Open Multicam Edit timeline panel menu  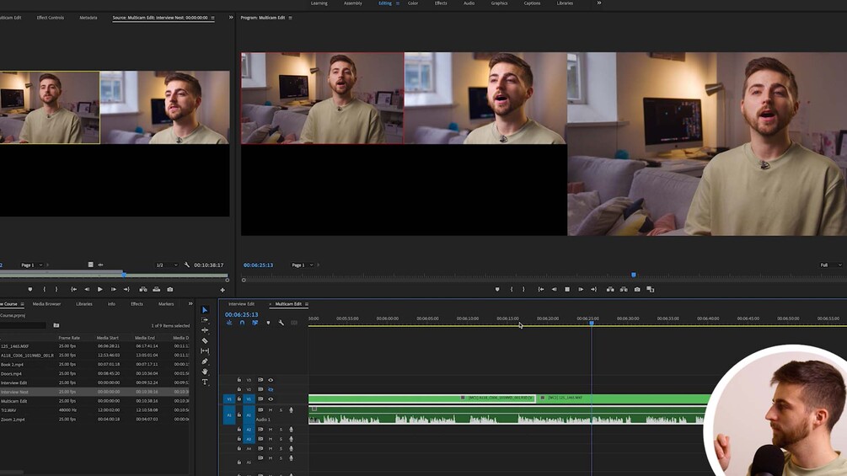tap(306, 304)
